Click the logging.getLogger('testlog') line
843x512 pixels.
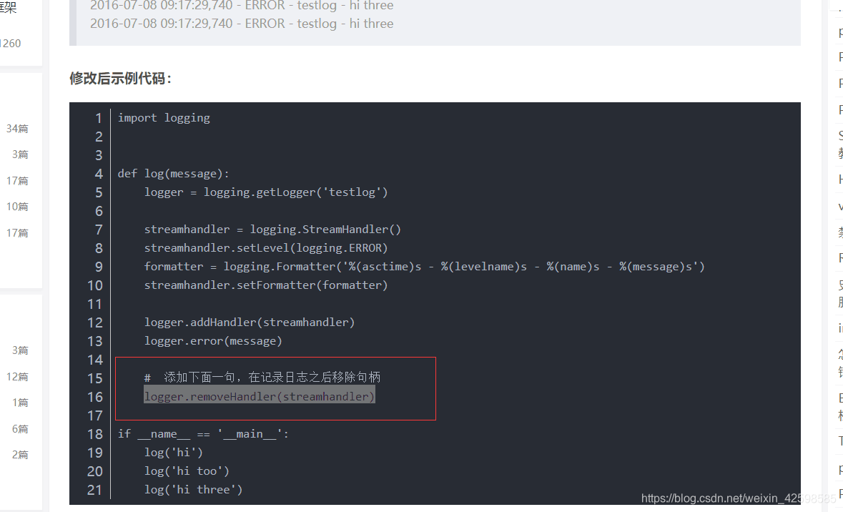[265, 192]
